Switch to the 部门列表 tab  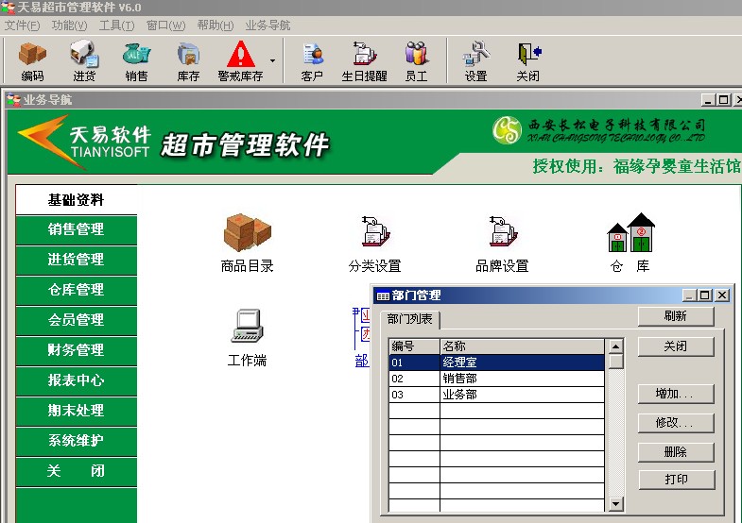click(x=411, y=320)
